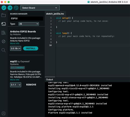Click REMOVE for esp32 by Espressif
The image size is (130, 117).
point(31,85)
